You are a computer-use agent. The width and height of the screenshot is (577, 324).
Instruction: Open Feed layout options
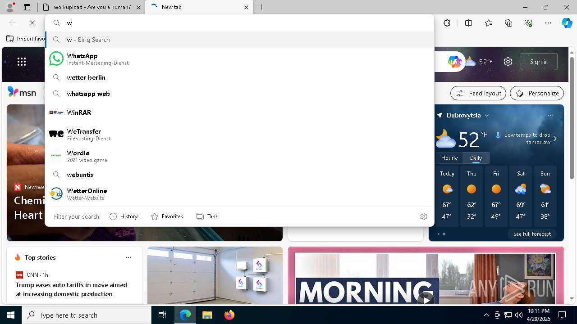(x=478, y=93)
